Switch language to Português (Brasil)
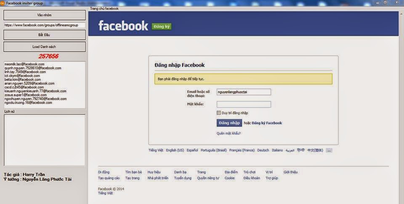Screen dimensions: 404x204 click(x=214, y=150)
